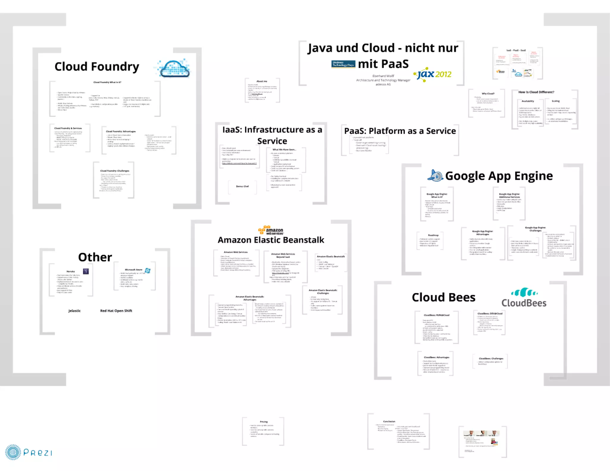Click the Microsoft Azure icon
The height and width of the screenshot is (471, 610).
148,270
